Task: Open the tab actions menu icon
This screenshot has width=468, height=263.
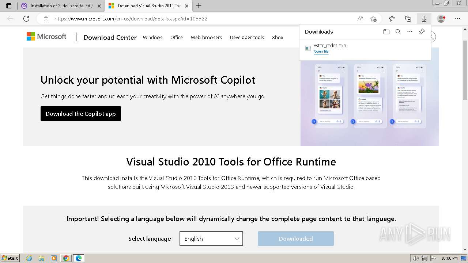Action: click(9, 6)
